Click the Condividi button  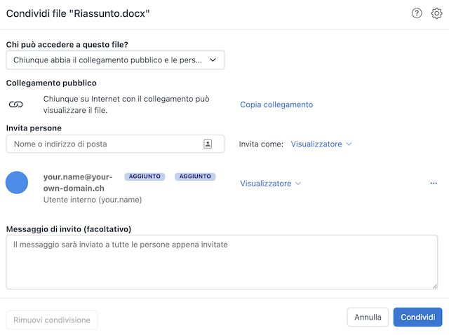(x=418, y=317)
